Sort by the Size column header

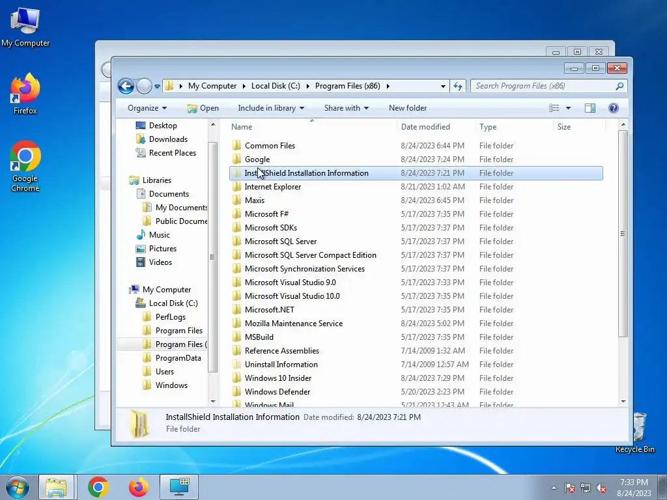point(564,127)
